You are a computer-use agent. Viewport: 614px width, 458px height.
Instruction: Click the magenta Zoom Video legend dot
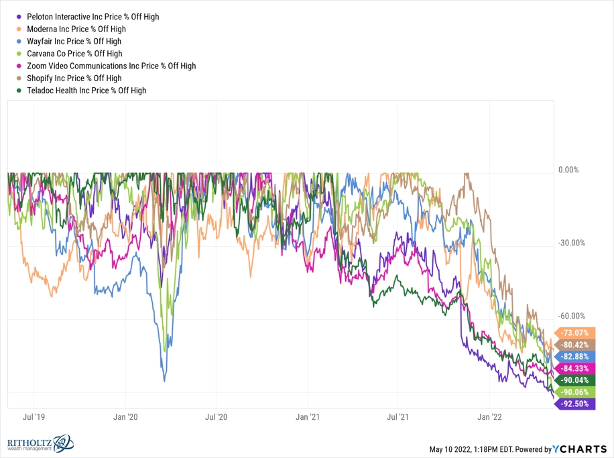pos(19,66)
